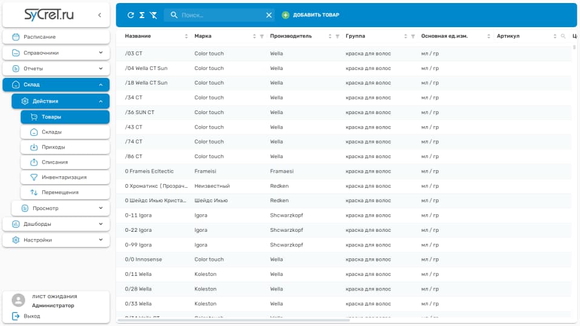
Task: Open the Артикул column search icon
Action: tap(563, 36)
